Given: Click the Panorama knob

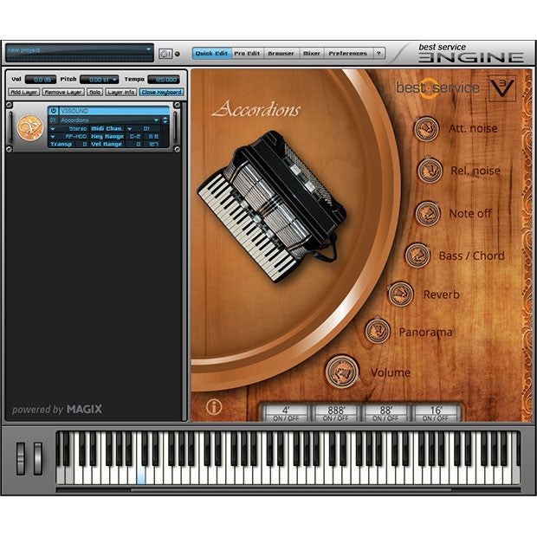Looking at the screenshot, I should (x=377, y=331).
